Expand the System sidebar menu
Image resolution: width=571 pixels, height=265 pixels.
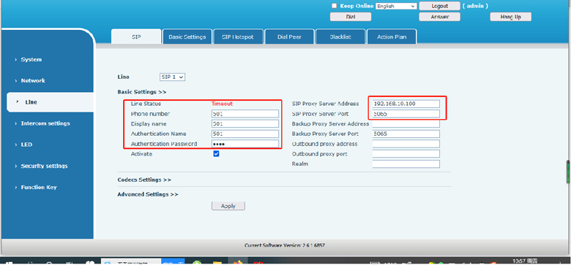[31, 59]
